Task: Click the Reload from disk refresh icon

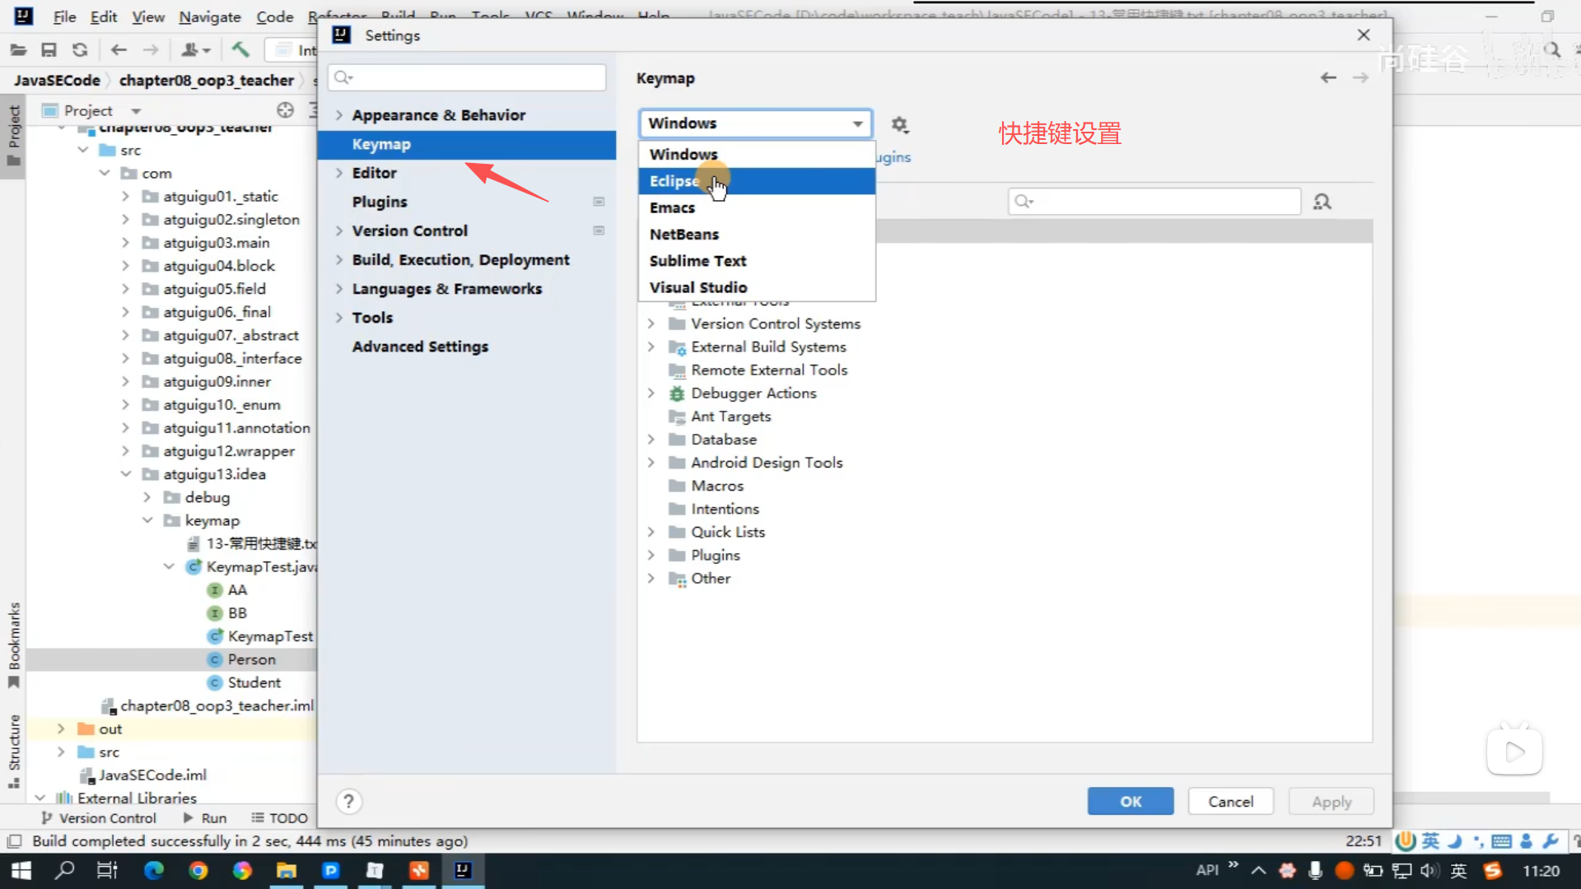Action: point(80,50)
